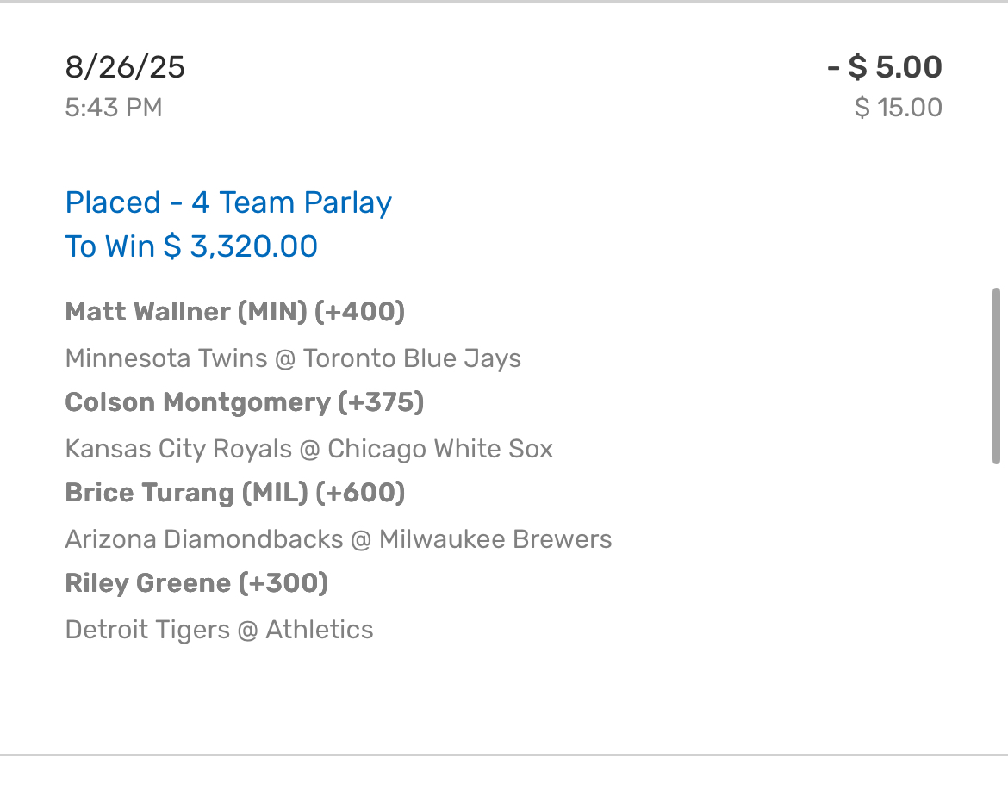Click the Detroit Tigers team name

[147, 630]
